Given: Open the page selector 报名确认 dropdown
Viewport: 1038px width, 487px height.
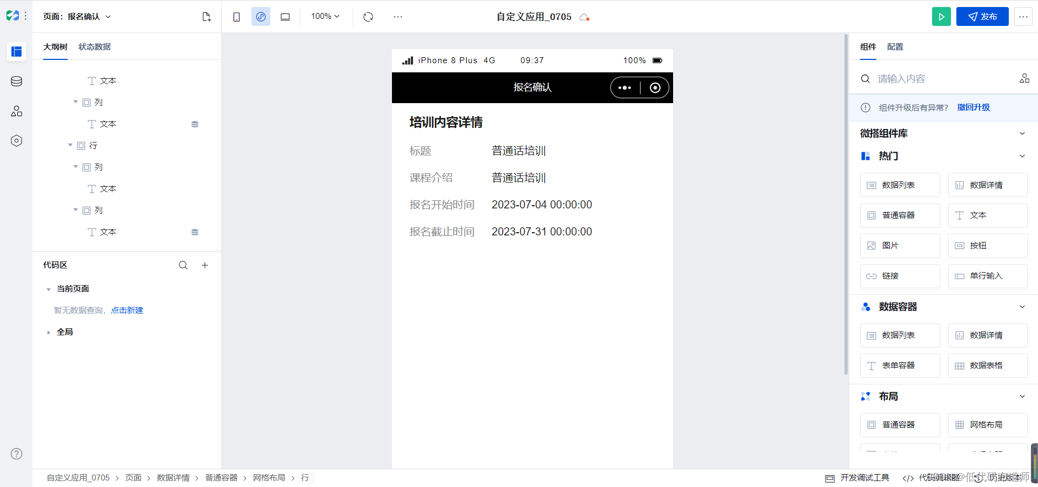Looking at the screenshot, I should (77, 17).
